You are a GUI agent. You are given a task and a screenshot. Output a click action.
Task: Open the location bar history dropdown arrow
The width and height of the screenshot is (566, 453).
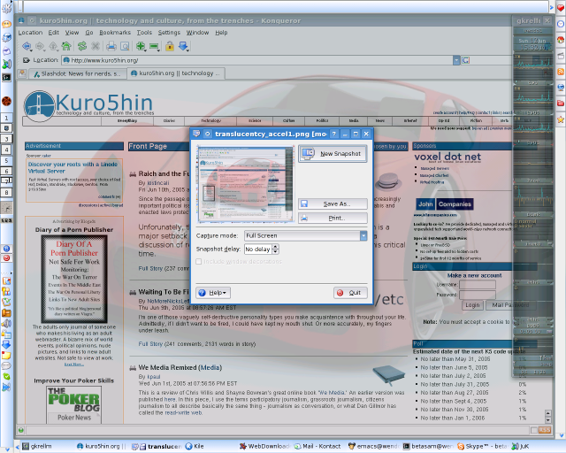click(456, 60)
